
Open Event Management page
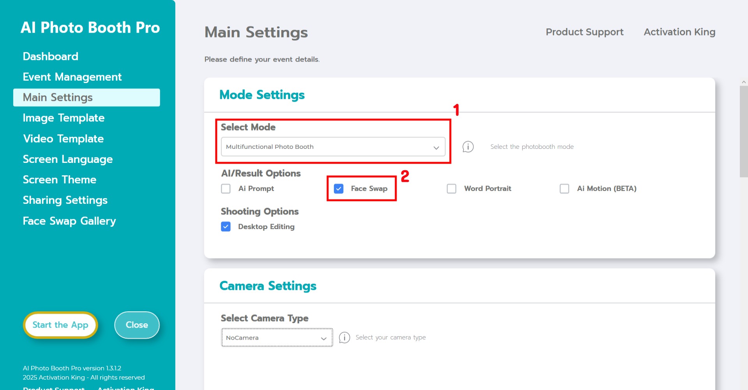tap(72, 77)
